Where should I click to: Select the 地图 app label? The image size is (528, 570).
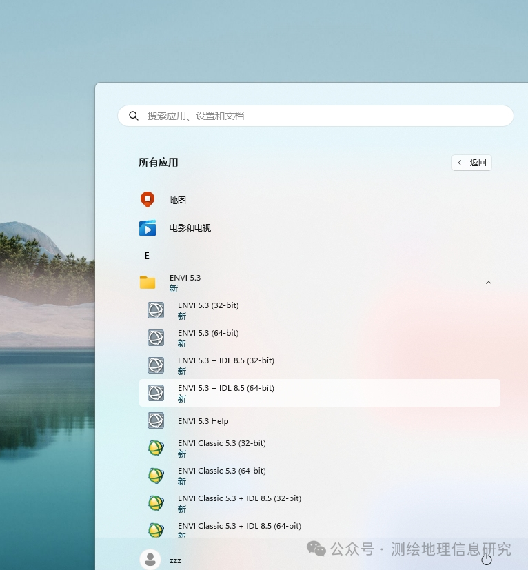(178, 200)
